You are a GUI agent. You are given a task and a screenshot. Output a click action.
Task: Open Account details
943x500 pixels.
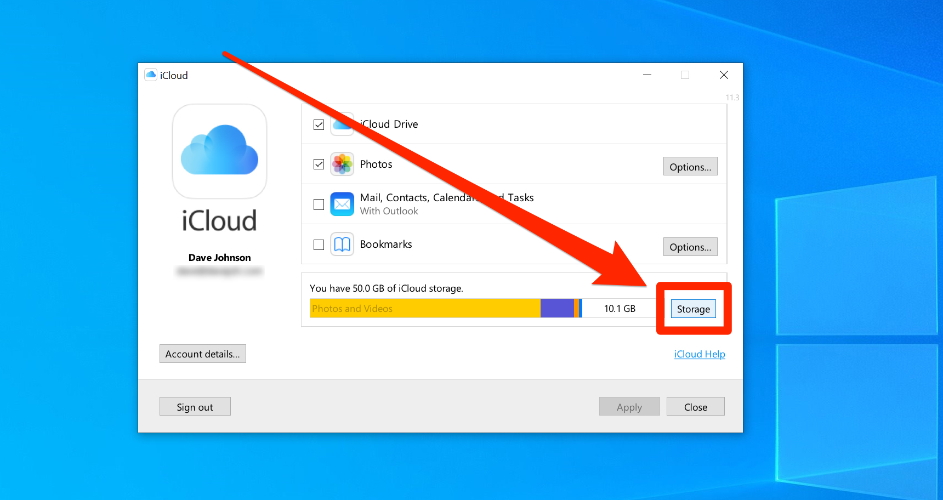point(203,354)
